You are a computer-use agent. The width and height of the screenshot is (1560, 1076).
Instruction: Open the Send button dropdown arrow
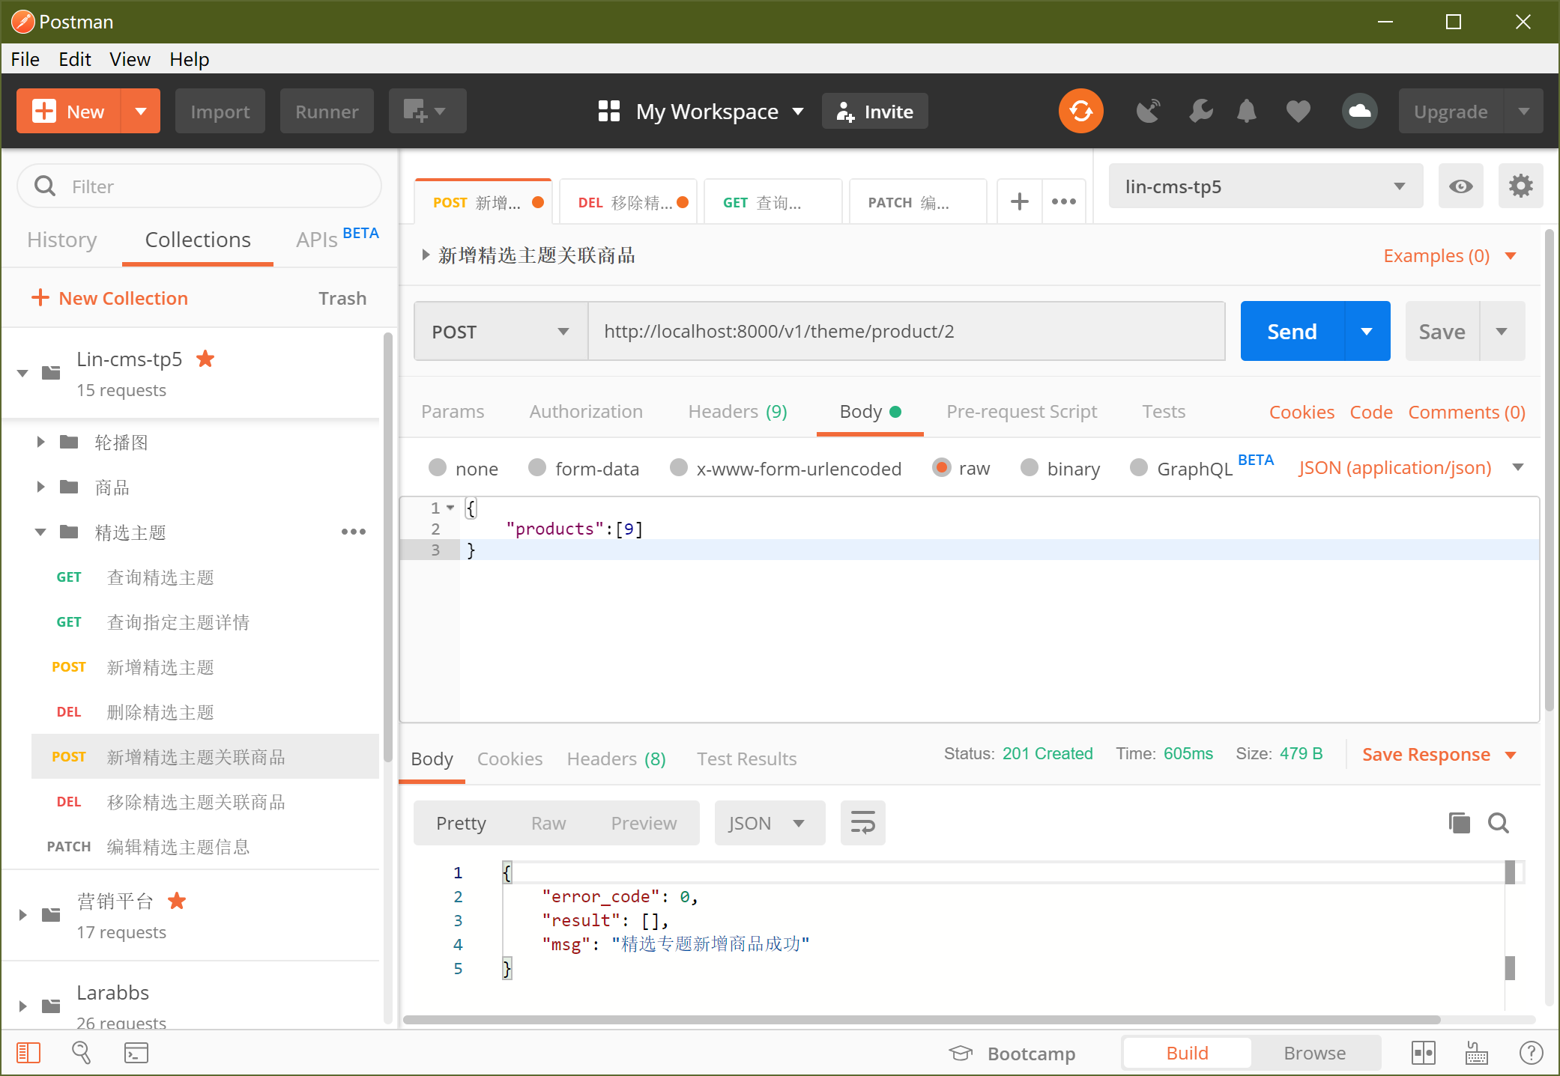1367,331
